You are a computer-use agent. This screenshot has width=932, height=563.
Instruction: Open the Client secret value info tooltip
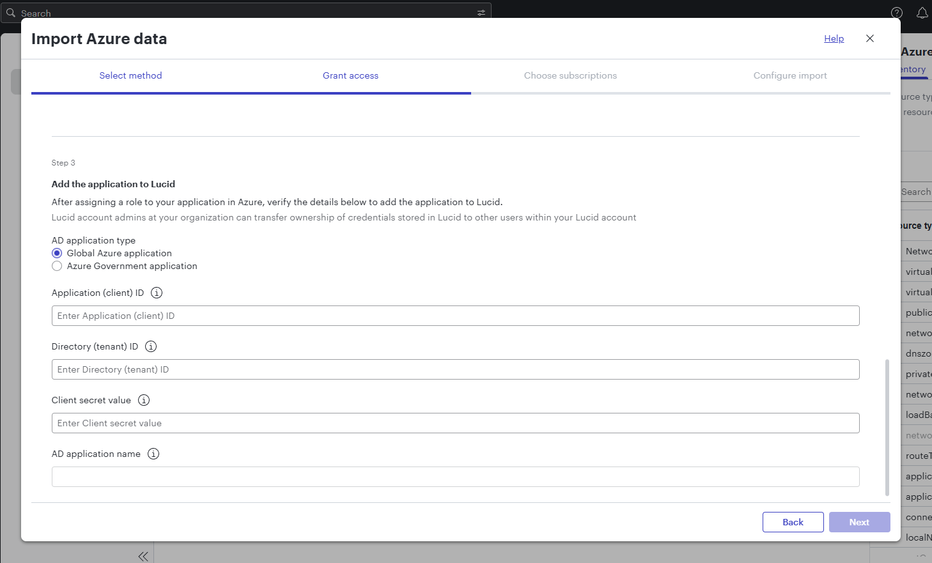(x=144, y=400)
